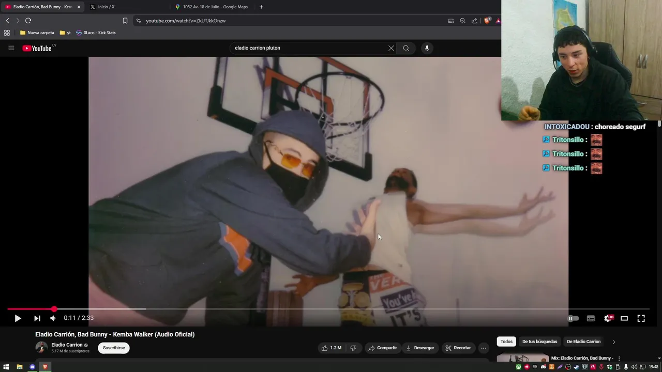
Task: Toggle the autoplay switch in the player
Action: click(x=573, y=318)
